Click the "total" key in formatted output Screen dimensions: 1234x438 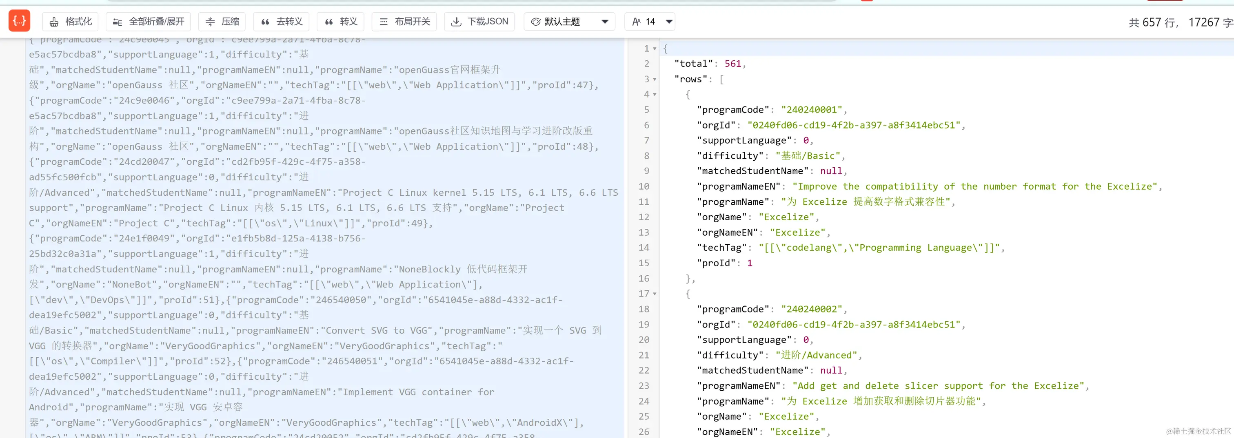(694, 64)
